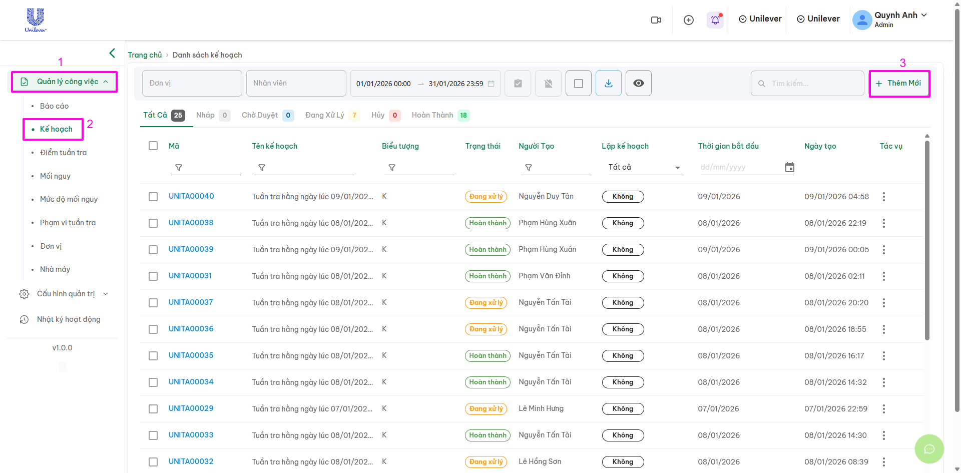
Task: Click filter icon under Tên kế hoạch column
Action: [262, 168]
